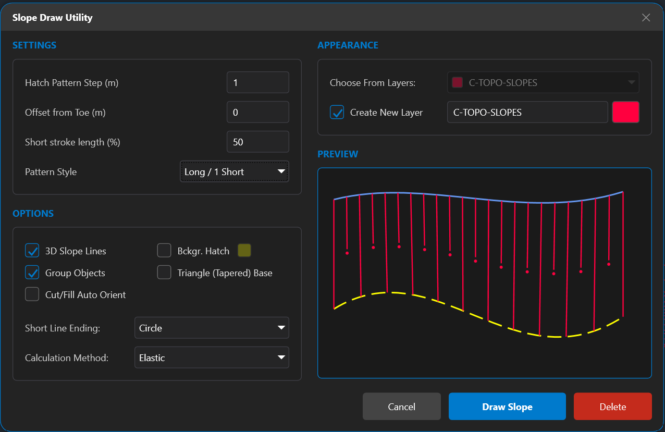Uncheck the Group Objects checkbox

pos(32,273)
